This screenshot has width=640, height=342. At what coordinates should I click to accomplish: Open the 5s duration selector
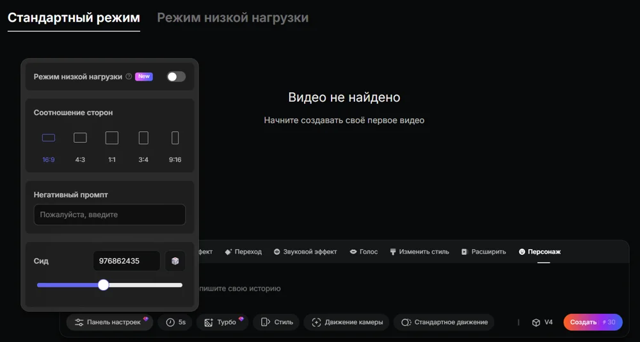(175, 322)
